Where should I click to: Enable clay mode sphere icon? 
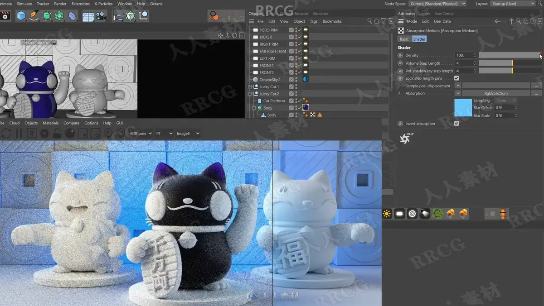(70, 134)
